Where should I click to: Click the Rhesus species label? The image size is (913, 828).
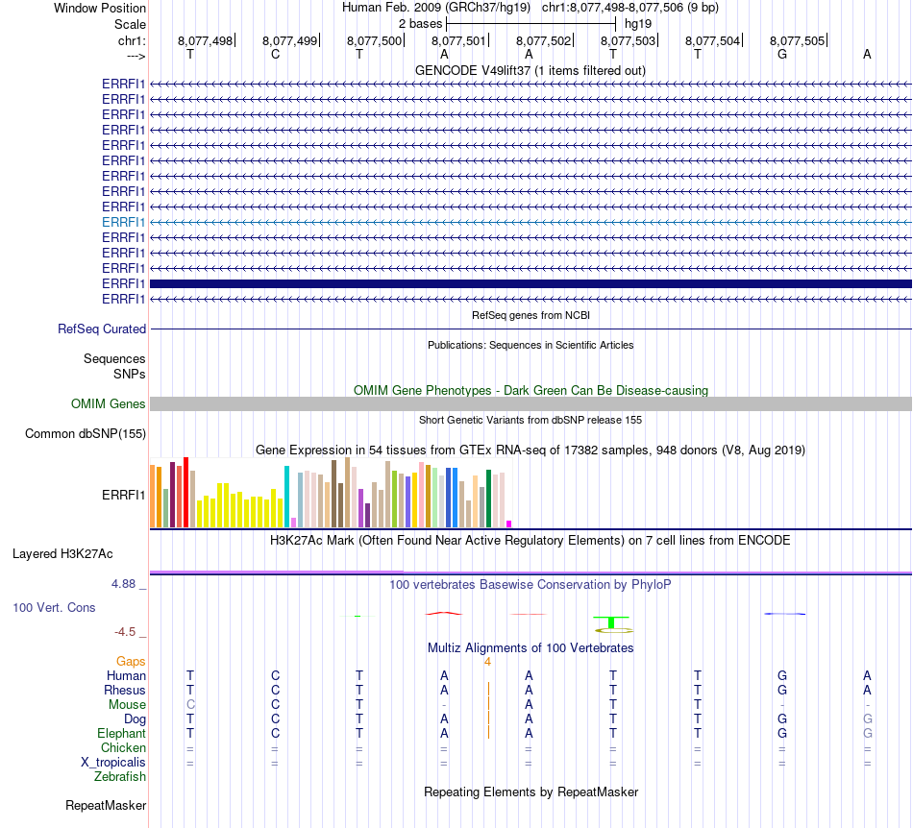(125, 690)
